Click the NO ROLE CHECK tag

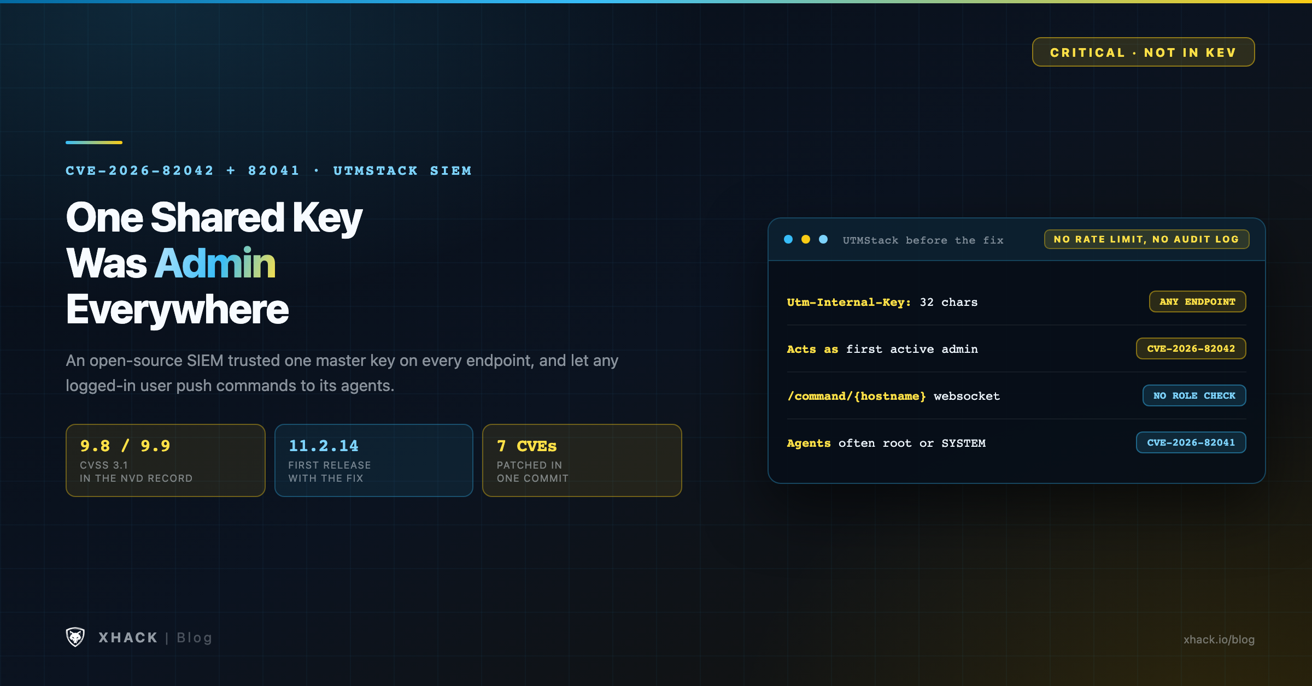pos(1194,395)
